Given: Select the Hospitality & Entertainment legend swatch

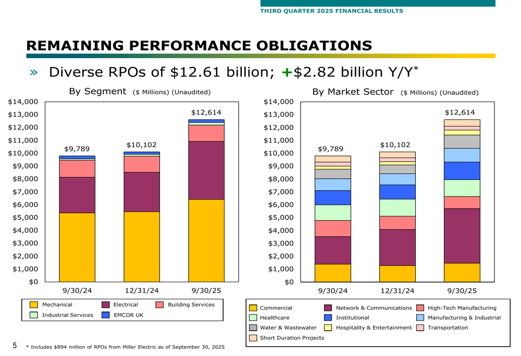Looking at the screenshot, I should click(x=328, y=328).
